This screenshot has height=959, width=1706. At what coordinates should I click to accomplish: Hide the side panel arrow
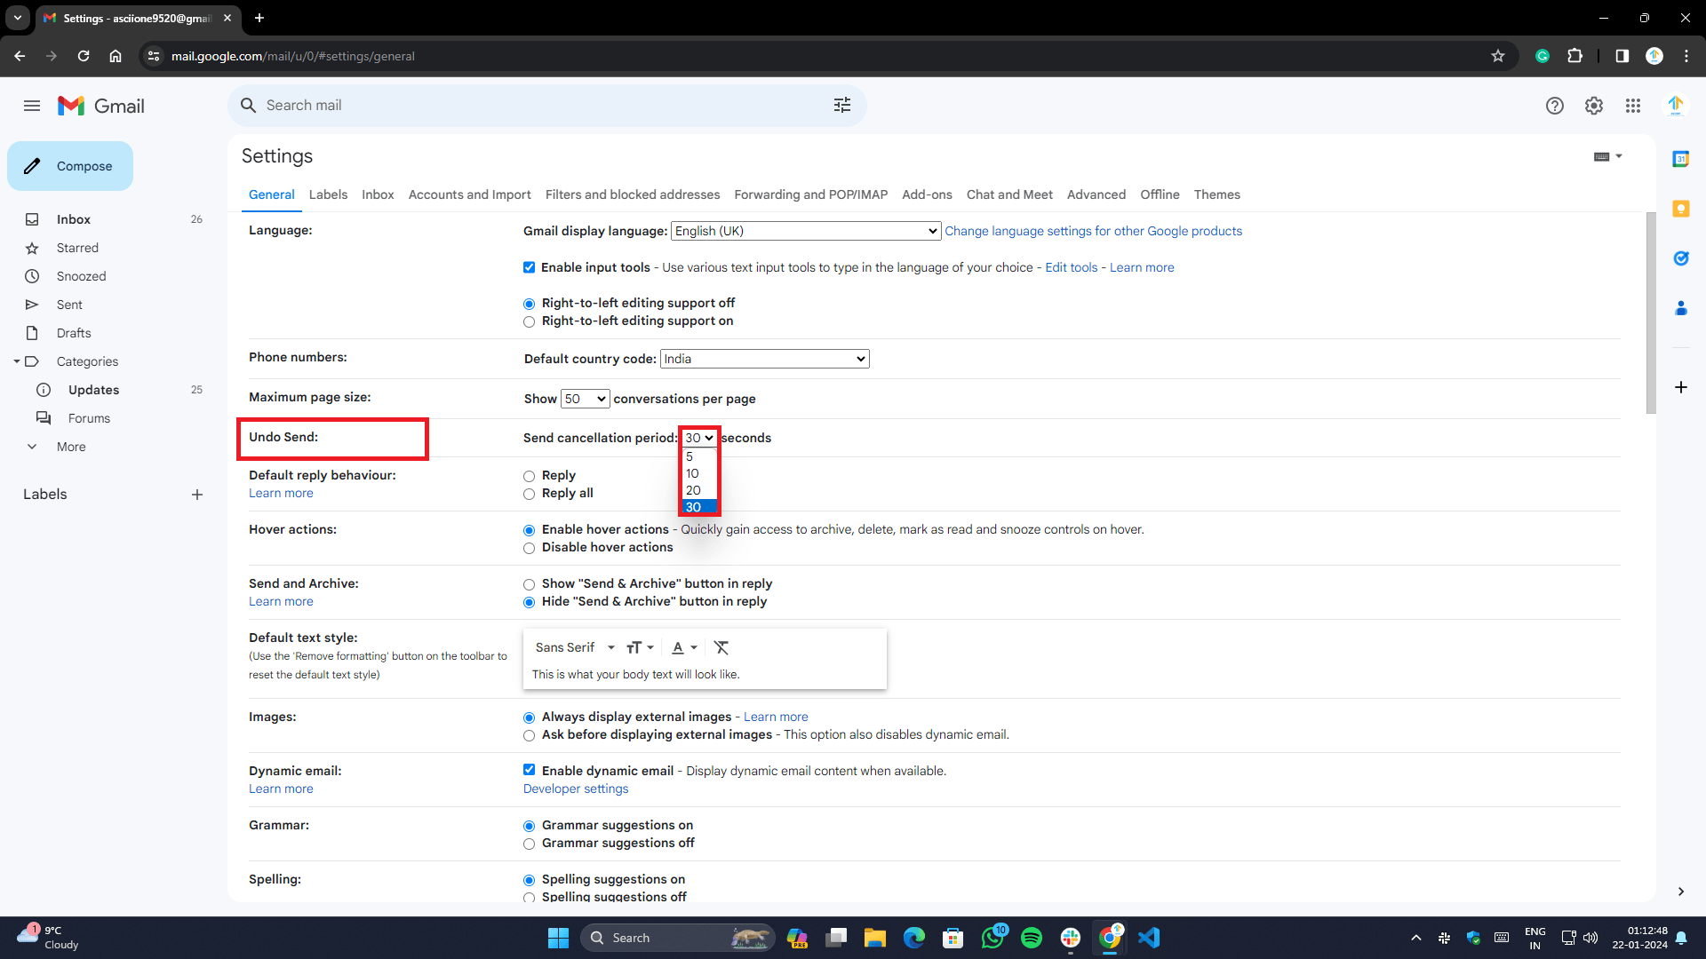click(x=1680, y=892)
